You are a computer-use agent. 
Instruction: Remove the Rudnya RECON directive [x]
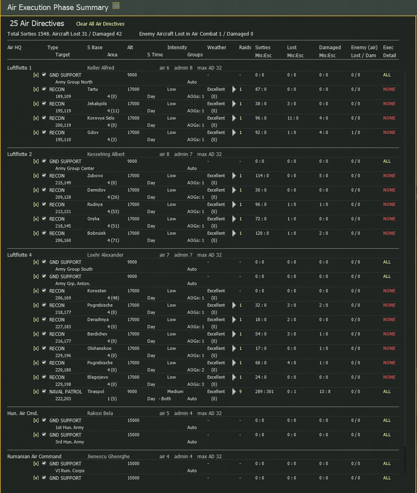tap(36, 205)
